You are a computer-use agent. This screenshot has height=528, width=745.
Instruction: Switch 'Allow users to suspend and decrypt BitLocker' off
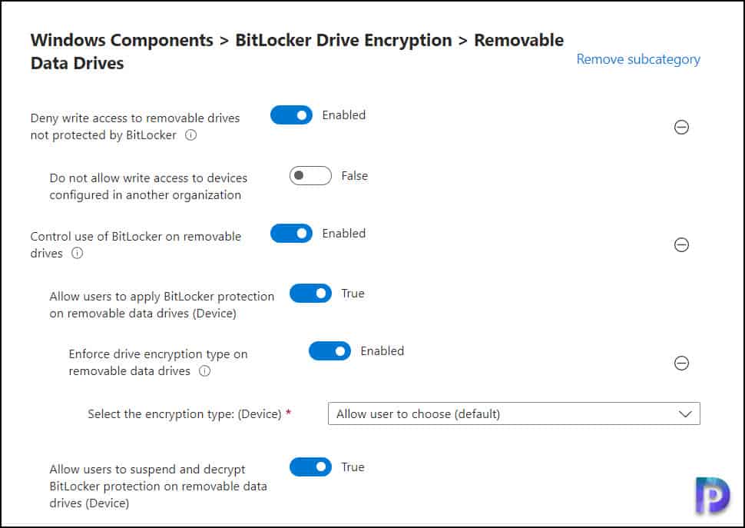coord(310,467)
